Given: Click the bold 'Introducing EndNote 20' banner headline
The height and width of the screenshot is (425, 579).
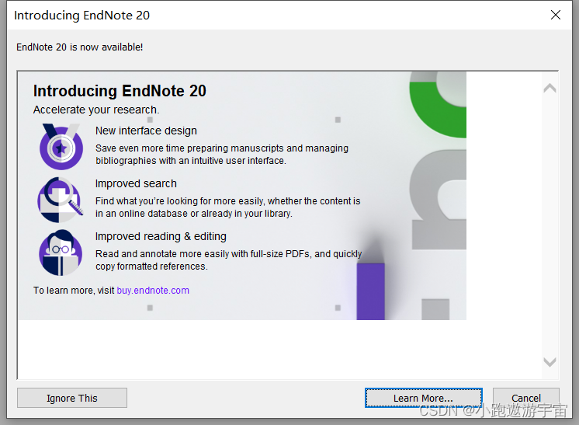Looking at the screenshot, I should click(120, 91).
